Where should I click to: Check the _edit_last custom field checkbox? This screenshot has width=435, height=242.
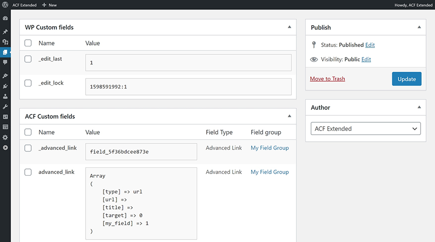pyautogui.click(x=28, y=59)
